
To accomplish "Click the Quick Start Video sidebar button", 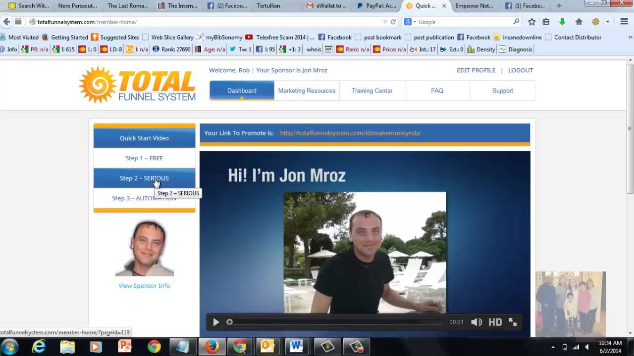I will pos(144,138).
